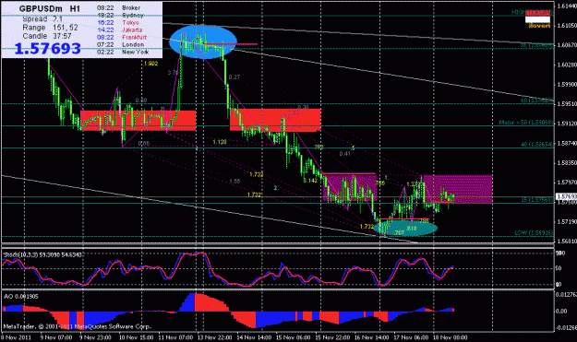Click the 'LOW (1.5693)' level label
Viewport: 577px width, 342px height.
[x=534, y=233]
